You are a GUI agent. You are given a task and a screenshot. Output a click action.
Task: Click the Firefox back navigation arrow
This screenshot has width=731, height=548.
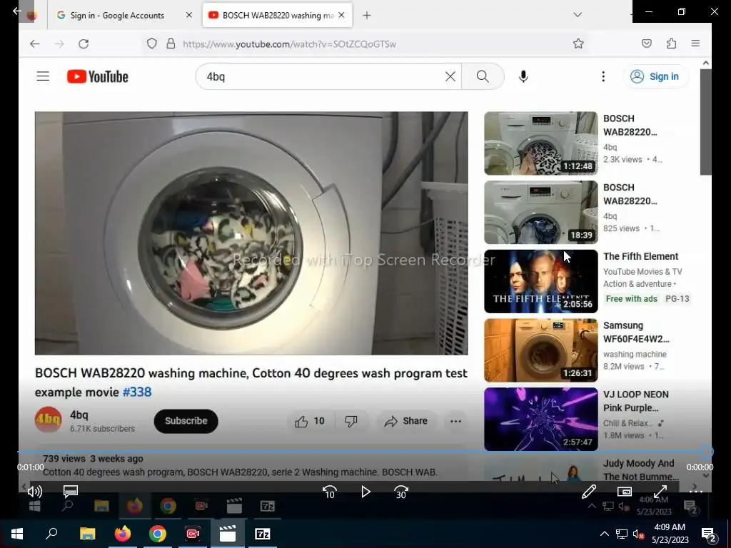pyautogui.click(x=35, y=44)
